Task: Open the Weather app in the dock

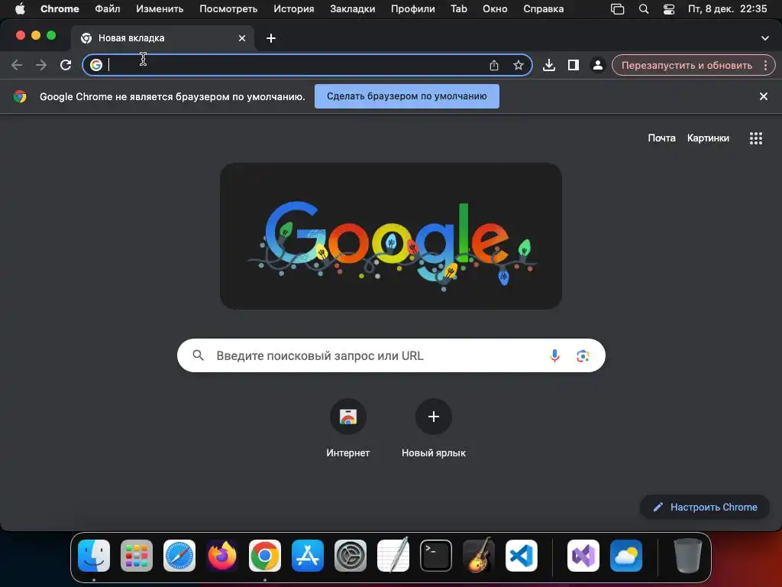Action: pyautogui.click(x=626, y=556)
